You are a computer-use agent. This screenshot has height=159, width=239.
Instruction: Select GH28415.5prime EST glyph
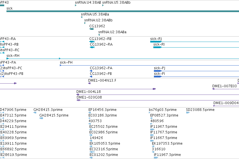41,118
